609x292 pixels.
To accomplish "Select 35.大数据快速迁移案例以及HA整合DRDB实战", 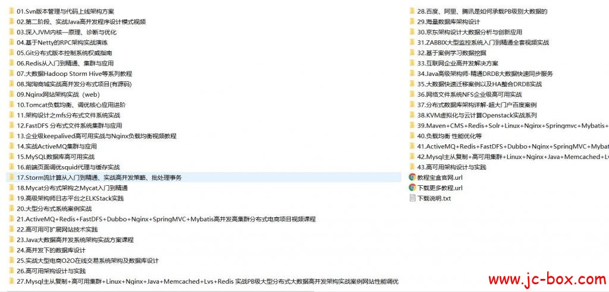I will click(x=480, y=84).
